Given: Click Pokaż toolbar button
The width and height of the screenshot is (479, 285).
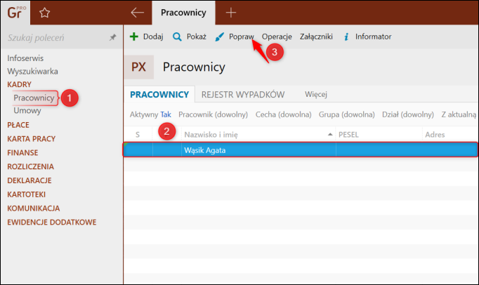Looking at the screenshot, I should (x=190, y=37).
